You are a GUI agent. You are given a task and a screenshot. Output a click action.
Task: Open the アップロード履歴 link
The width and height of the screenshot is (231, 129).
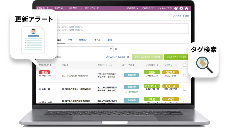(181, 16)
